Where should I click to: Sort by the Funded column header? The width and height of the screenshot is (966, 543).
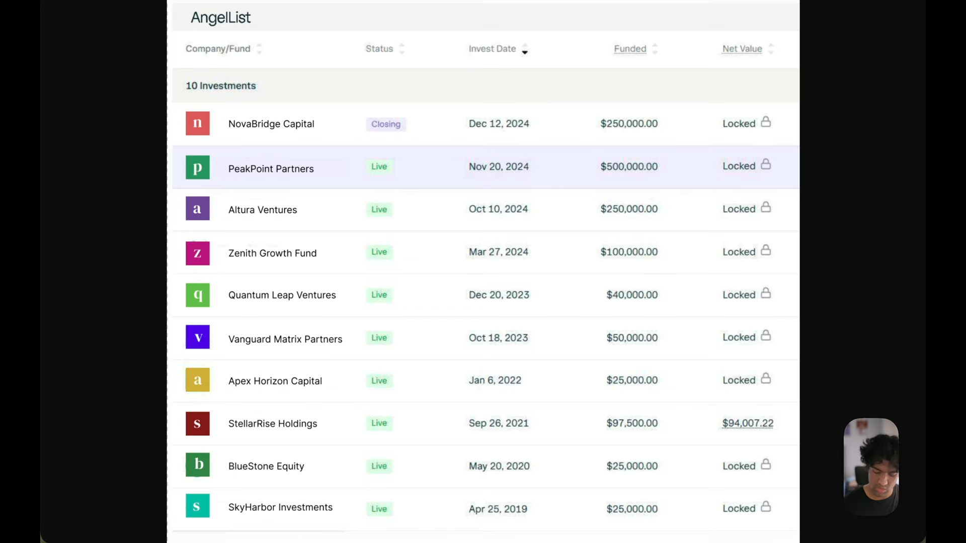click(630, 49)
